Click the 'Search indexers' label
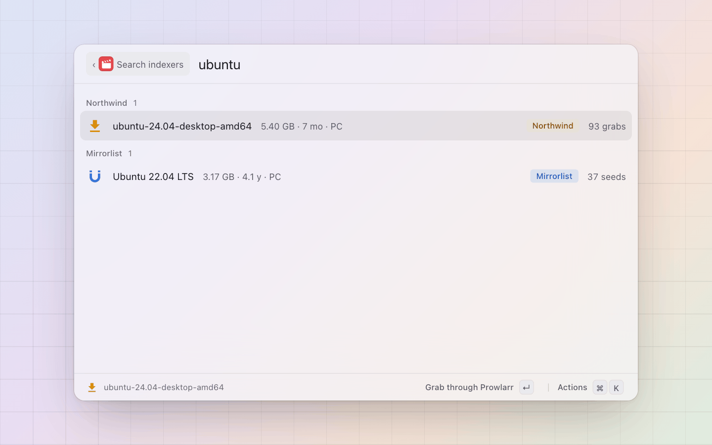Screen dimensions: 712x445 150,65
